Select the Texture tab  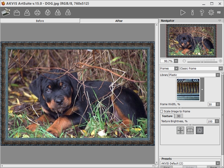point(167,116)
